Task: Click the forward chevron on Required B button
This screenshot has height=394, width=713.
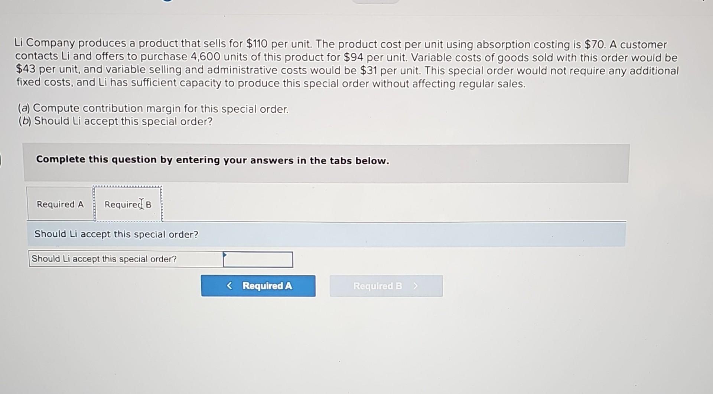Action: pos(416,286)
